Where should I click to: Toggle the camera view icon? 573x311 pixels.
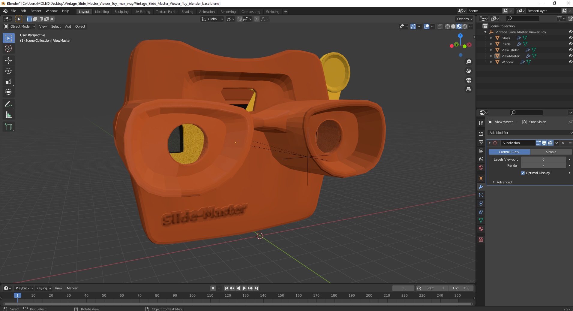pyautogui.click(x=468, y=80)
